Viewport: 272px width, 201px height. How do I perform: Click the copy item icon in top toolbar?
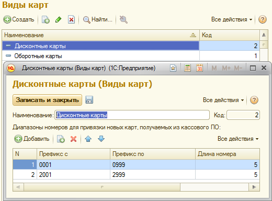(x=46, y=19)
